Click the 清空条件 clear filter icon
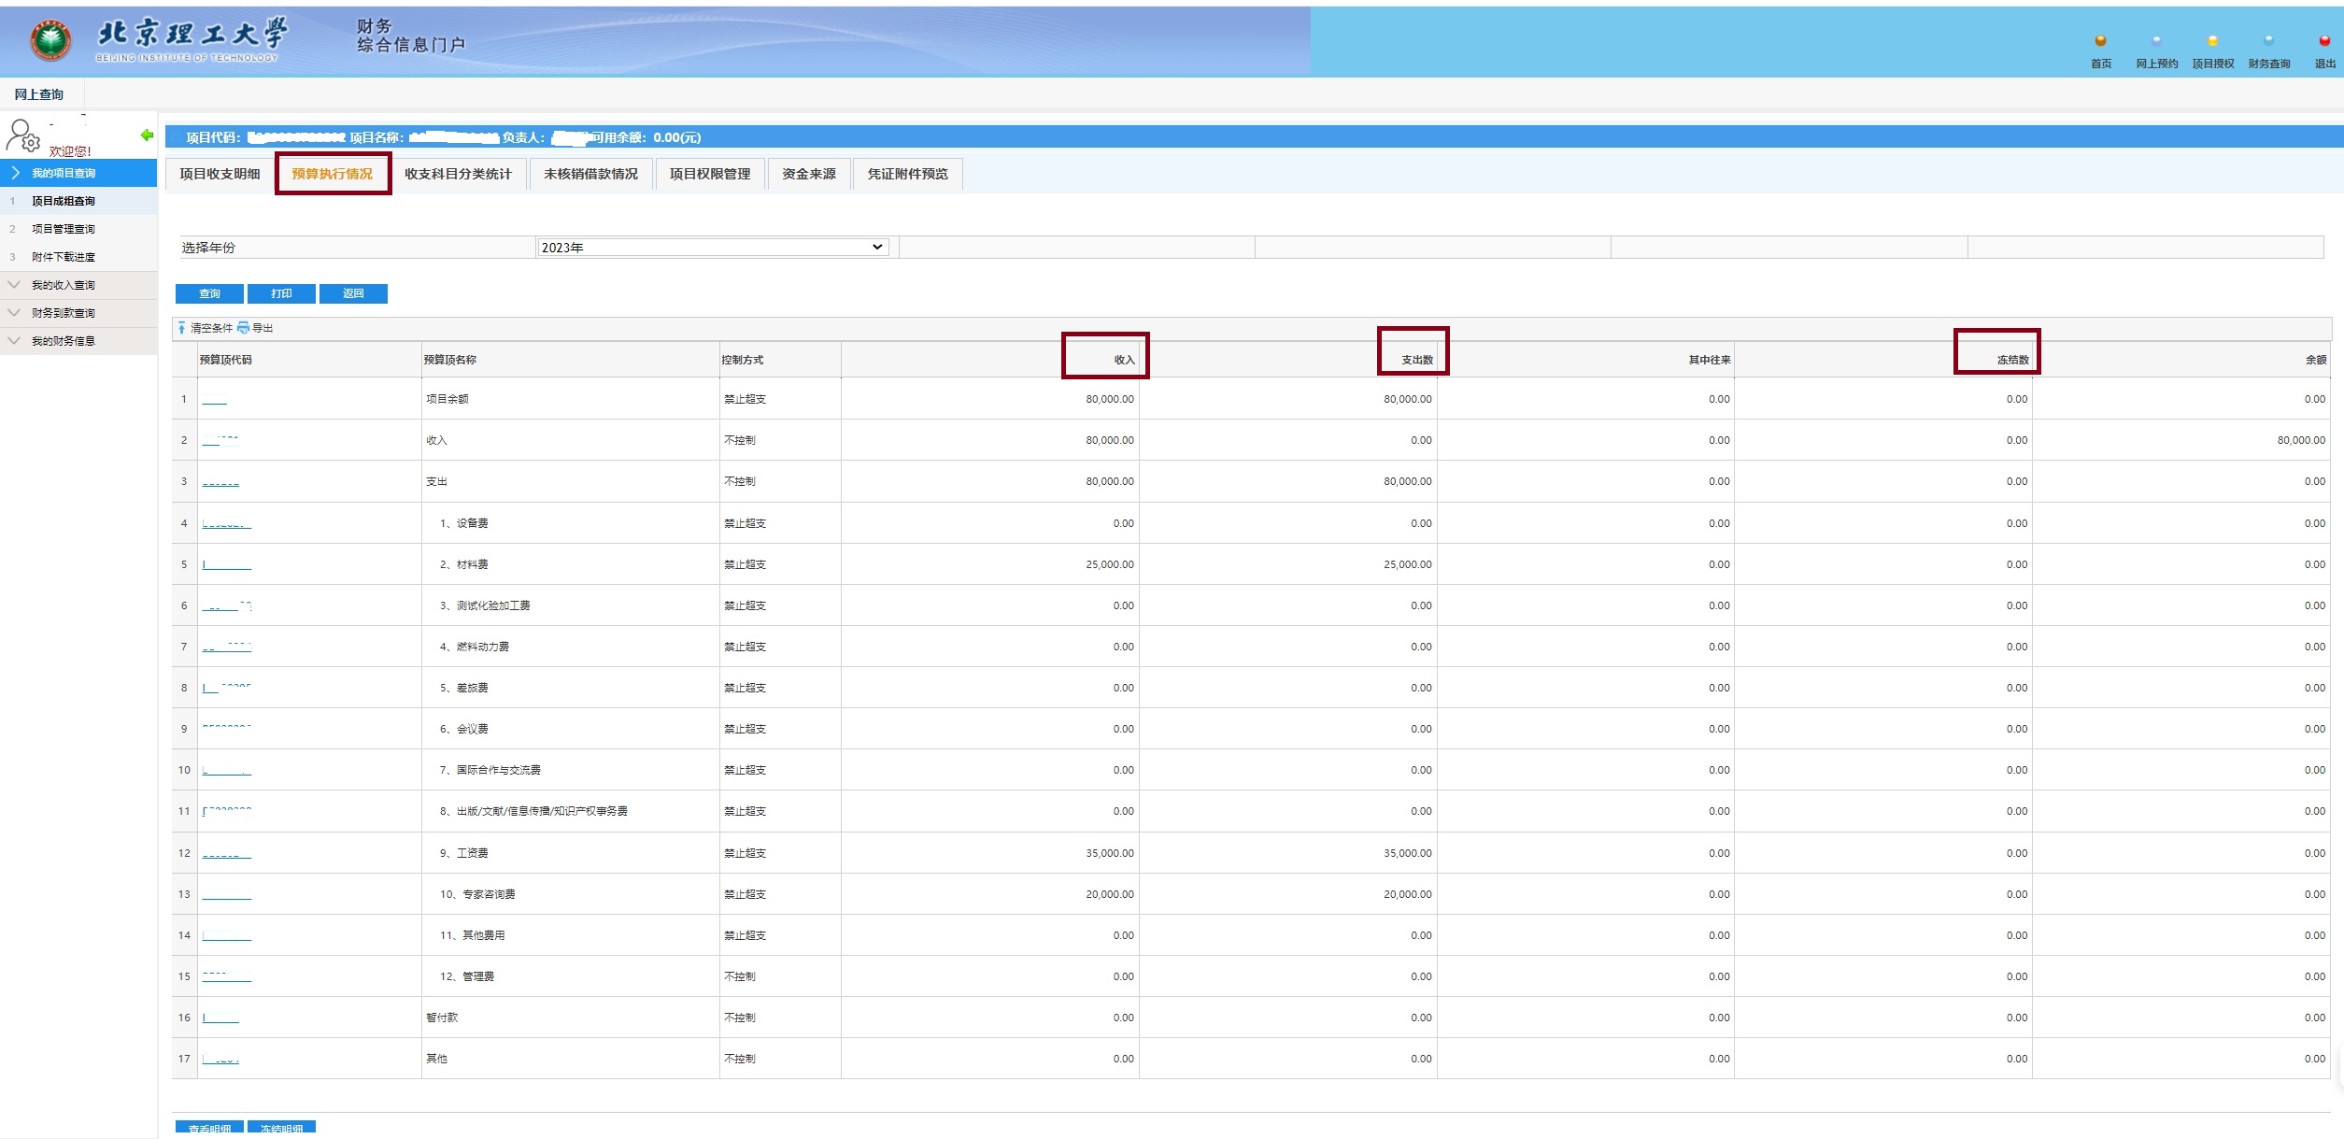 coord(182,328)
